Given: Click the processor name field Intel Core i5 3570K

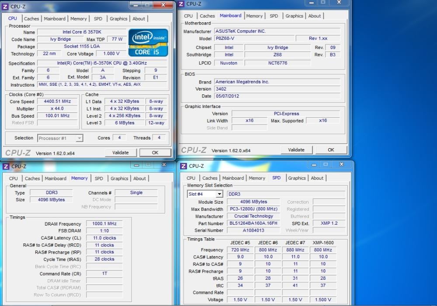Looking at the screenshot, I should point(82,32).
